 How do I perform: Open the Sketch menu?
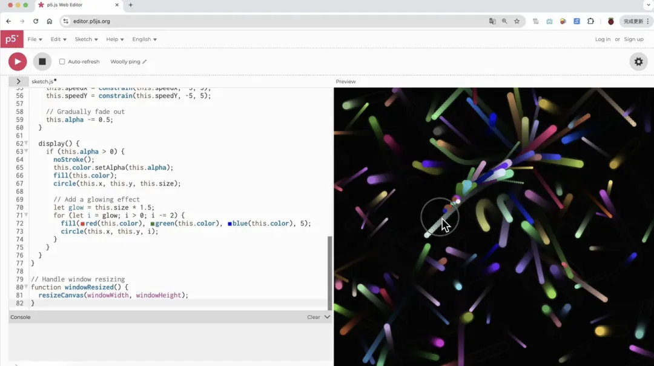click(85, 39)
